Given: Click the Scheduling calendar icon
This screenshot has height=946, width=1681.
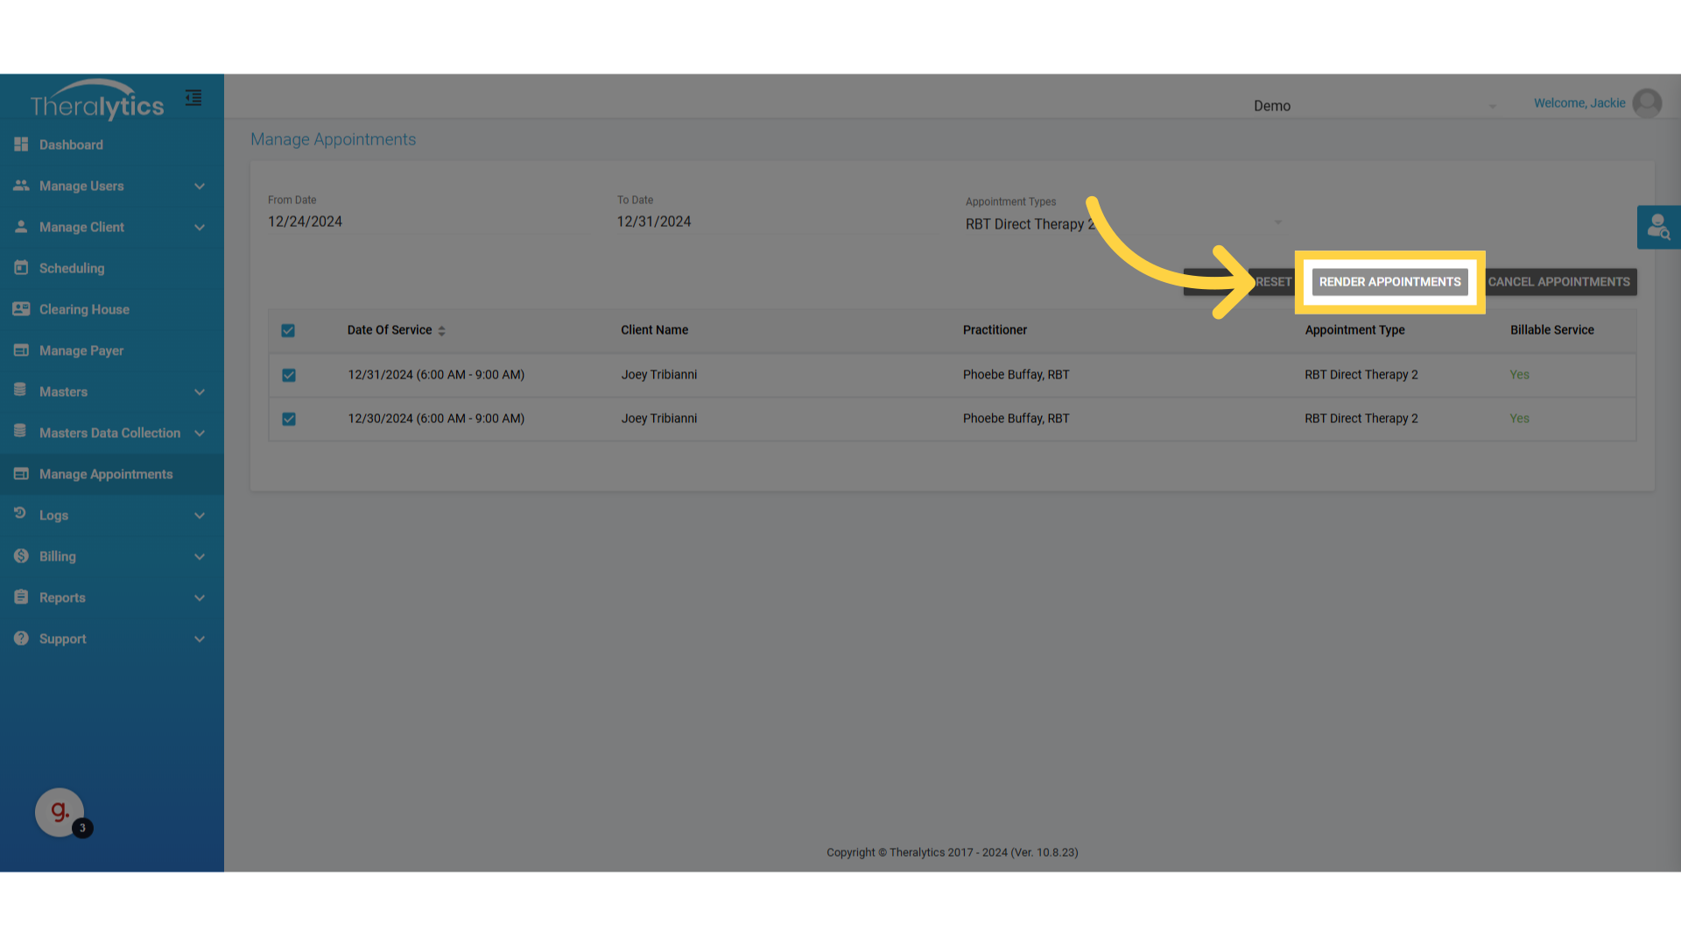Looking at the screenshot, I should click(x=21, y=268).
